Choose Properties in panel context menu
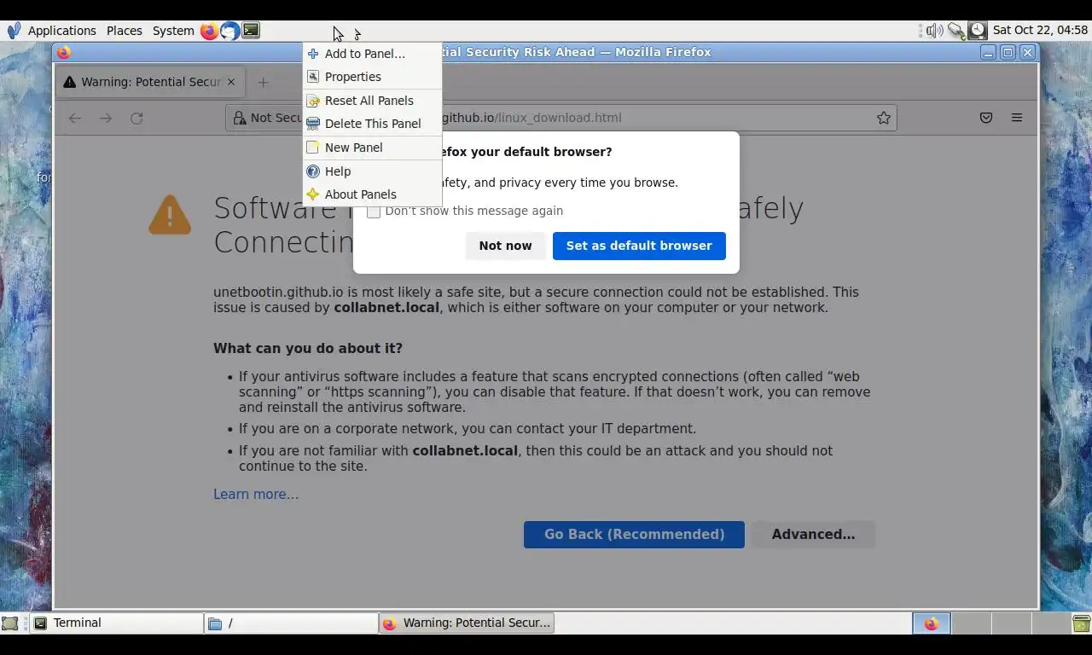 click(x=373, y=77)
